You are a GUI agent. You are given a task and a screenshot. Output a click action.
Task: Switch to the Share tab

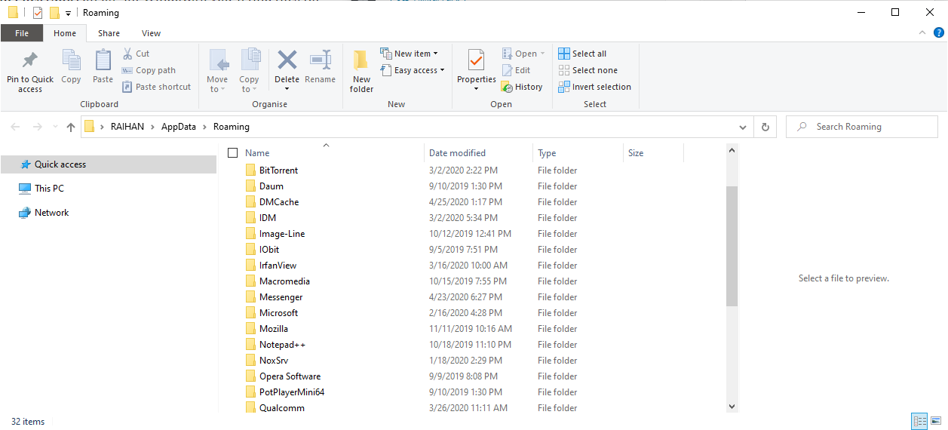(x=109, y=33)
